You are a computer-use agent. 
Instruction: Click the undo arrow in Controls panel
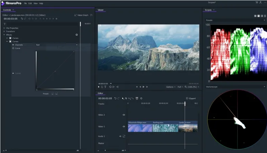[22, 19]
